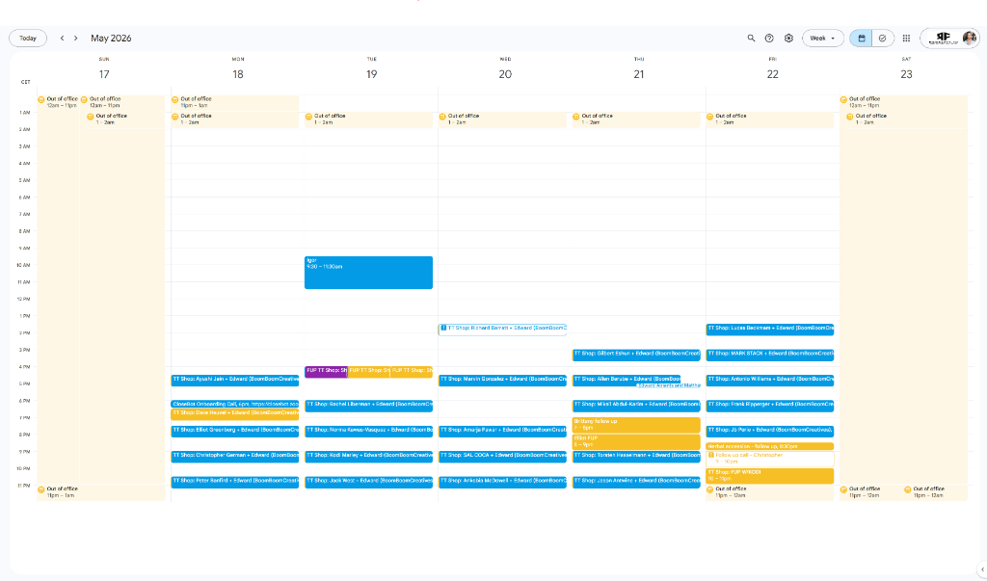Go to next week arrow
987x581 pixels.
coord(75,39)
